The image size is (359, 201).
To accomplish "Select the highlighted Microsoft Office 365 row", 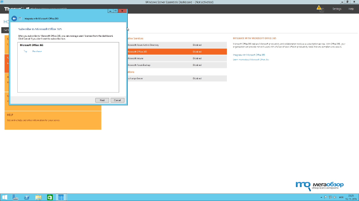I will (x=177, y=52).
